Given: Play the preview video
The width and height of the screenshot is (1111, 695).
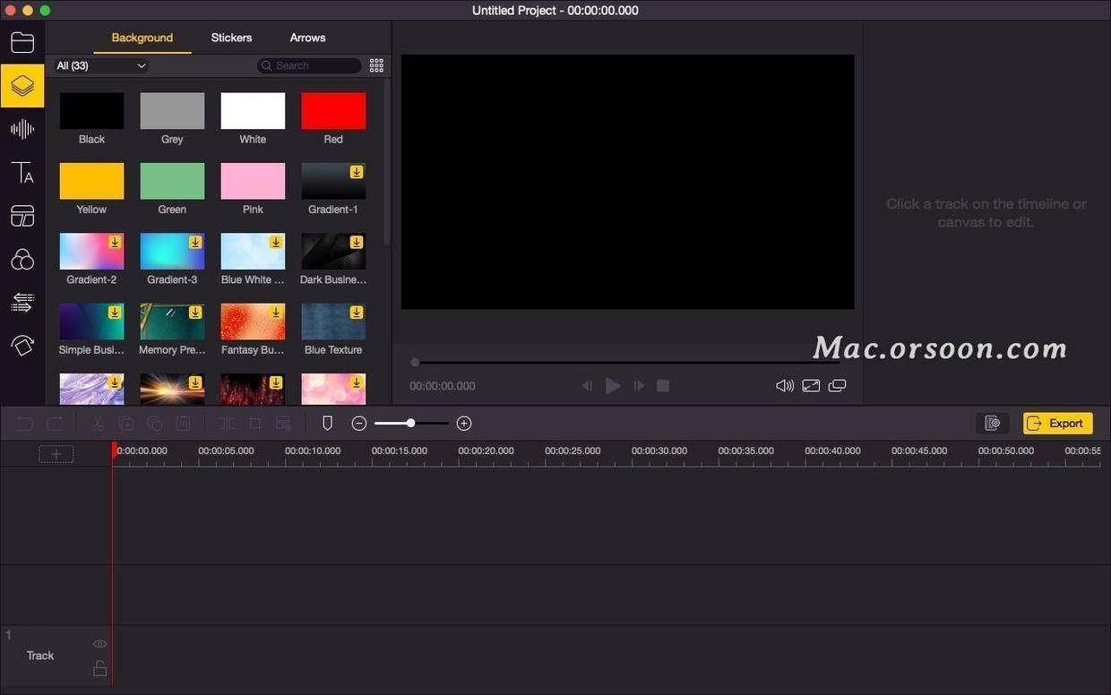Looking at the screenshot, I should point(613,386).
